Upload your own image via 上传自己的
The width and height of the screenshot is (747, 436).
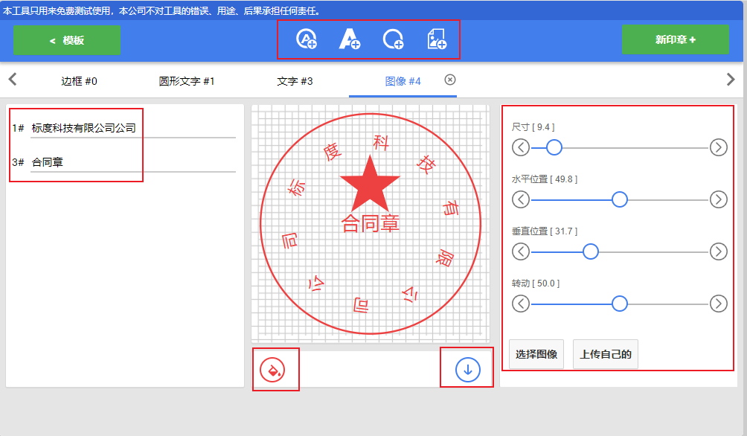click(x=605, y=354)
